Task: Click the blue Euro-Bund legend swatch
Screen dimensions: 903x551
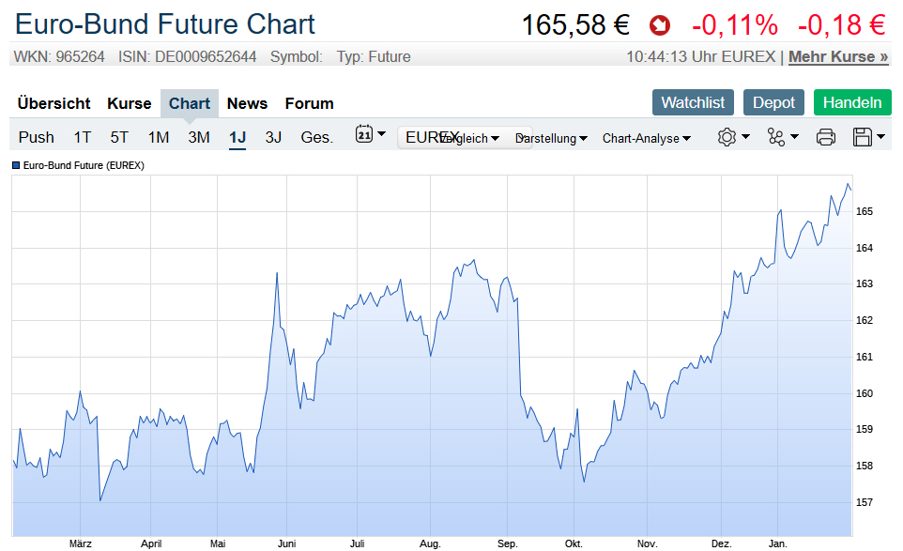Action: tap(16, 165)
